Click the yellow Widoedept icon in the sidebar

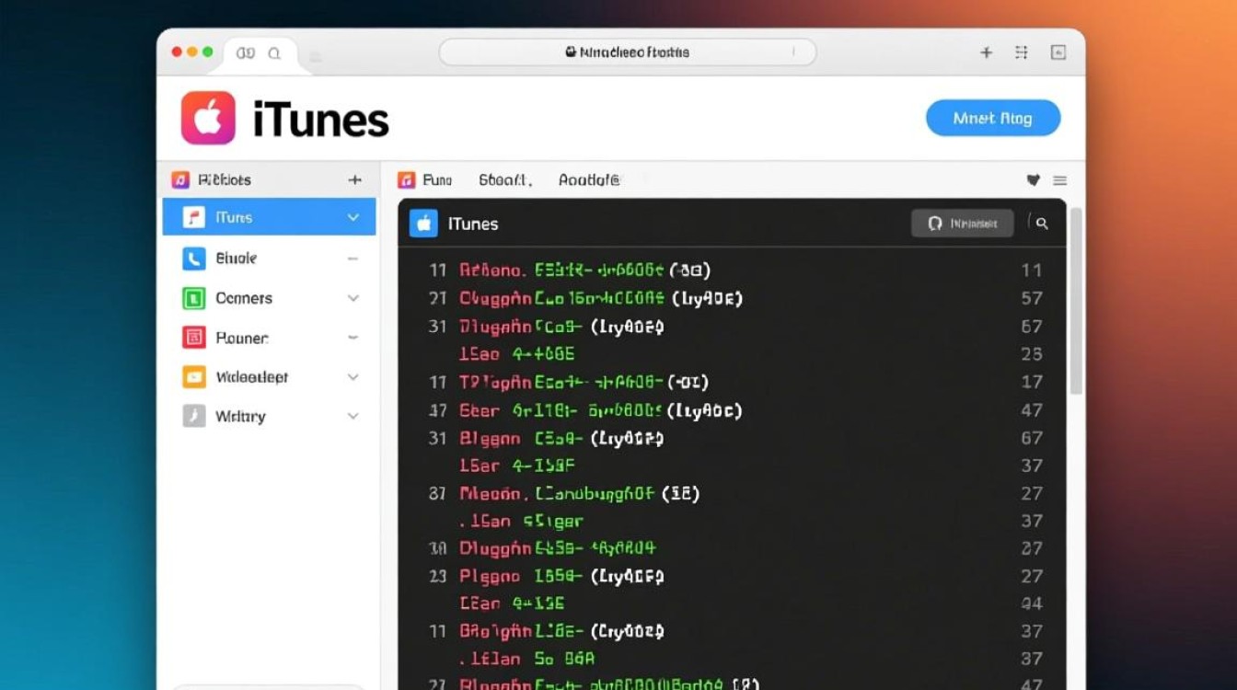pos(193,376)
